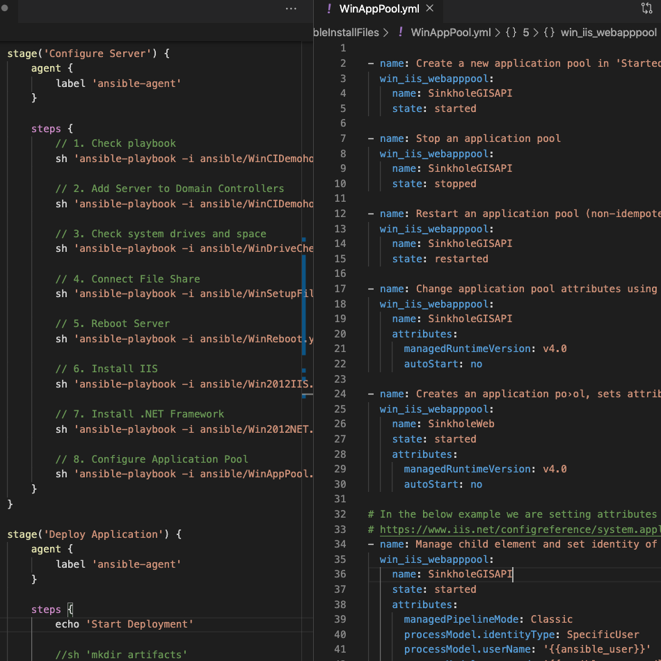Click the unsaved changes dot on the left editor tab

click(x=5, y=8)
